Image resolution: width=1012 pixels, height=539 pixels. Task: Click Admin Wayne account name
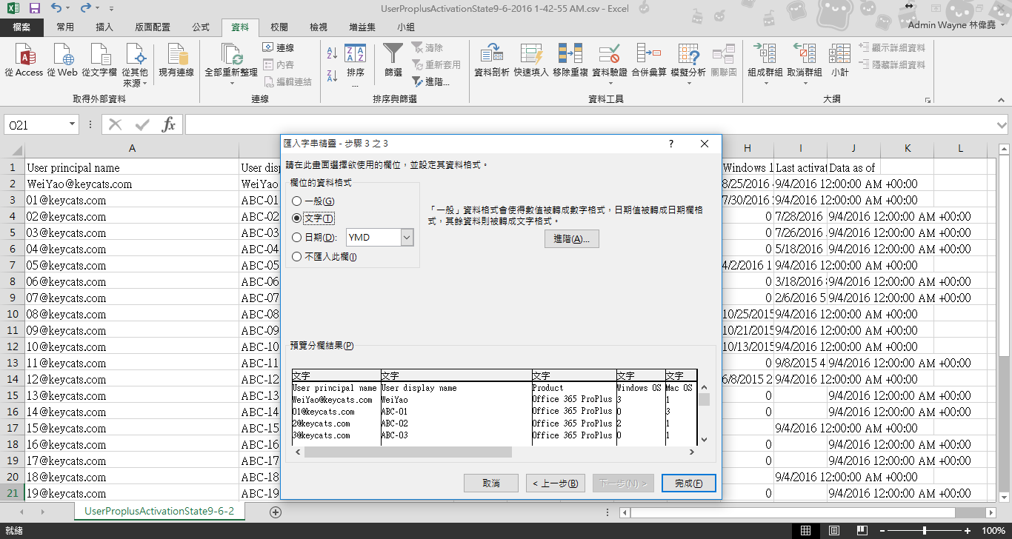(950, 25)
